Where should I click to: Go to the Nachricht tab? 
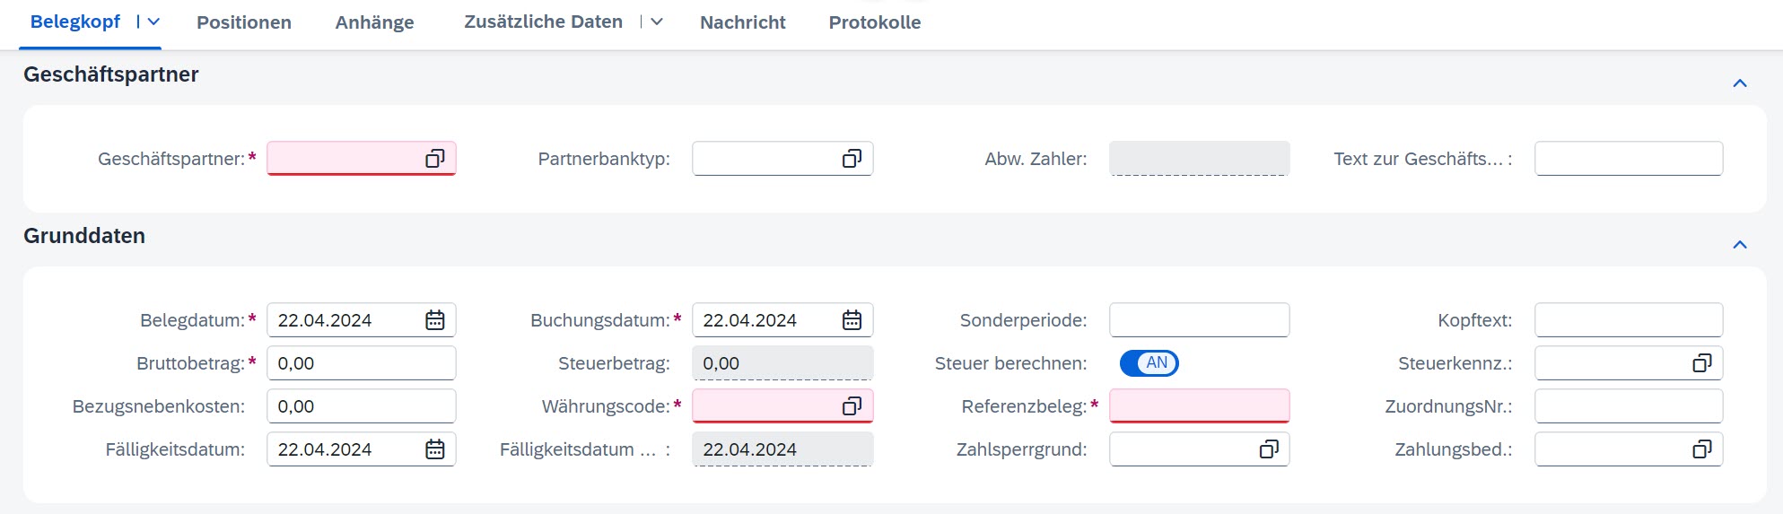(742, 22)
